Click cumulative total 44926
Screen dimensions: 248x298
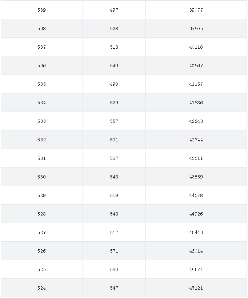196,214
